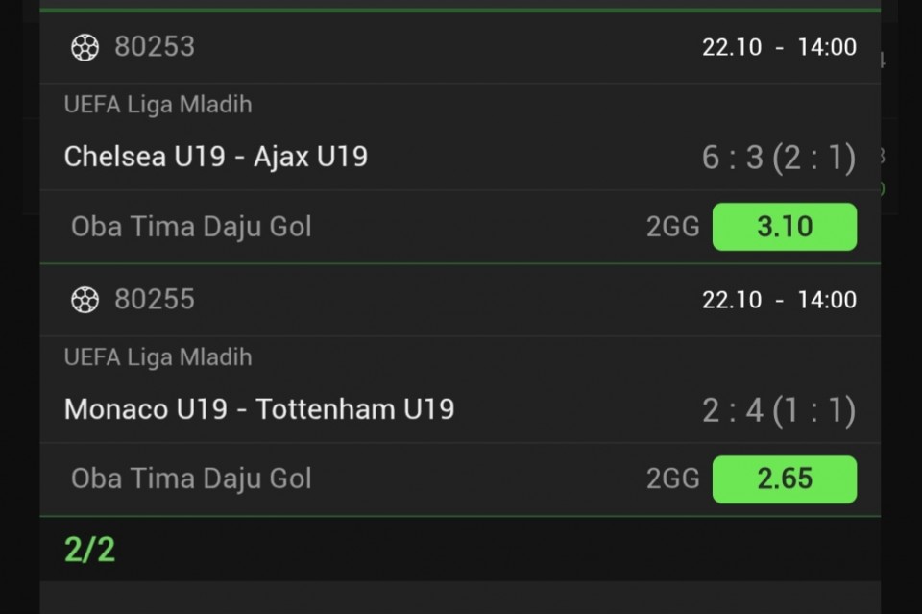This screenshot has width=922, height=614.
Task: Click the 22.10 - 14:00 time for event 80253
Action: [x=779, y=47]
